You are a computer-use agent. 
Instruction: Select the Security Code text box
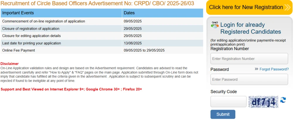click(229, 102)
